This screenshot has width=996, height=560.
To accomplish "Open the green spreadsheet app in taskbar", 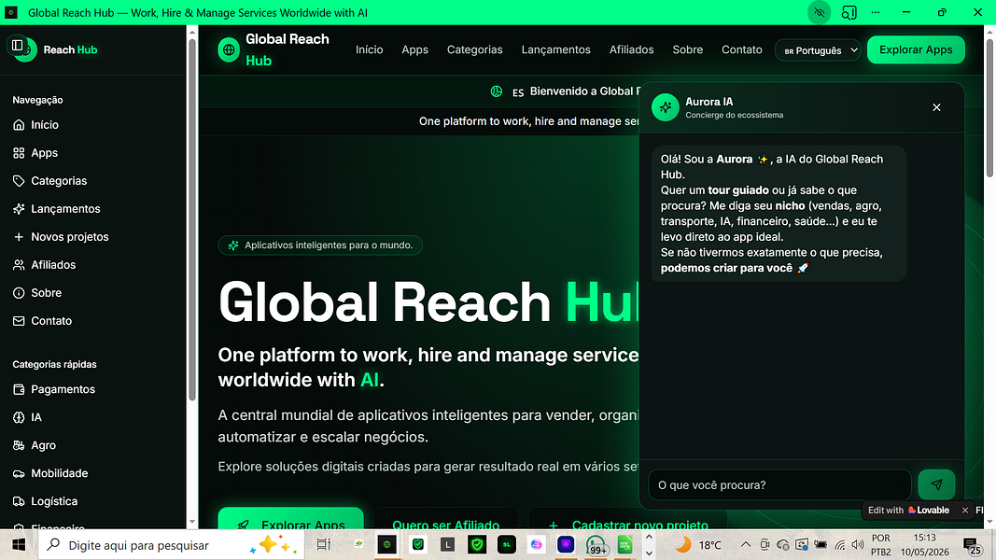I will point(625,545).
